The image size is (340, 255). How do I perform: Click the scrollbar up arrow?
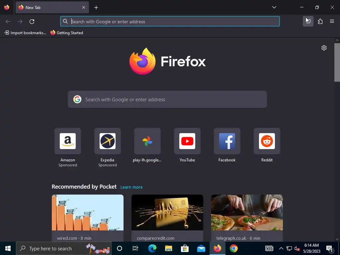click(337, 40)
